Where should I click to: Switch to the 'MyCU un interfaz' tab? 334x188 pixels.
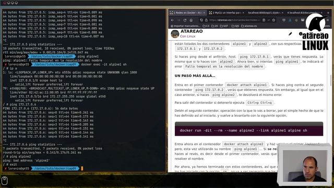coord(226,13)
